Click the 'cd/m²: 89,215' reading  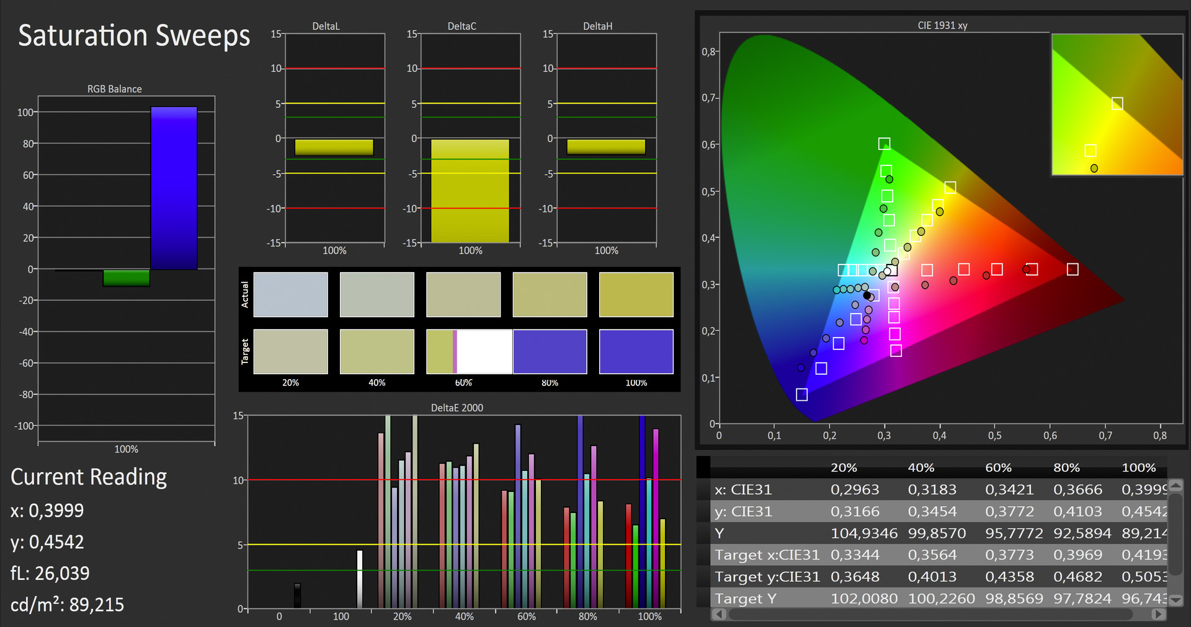click(68, 605)
